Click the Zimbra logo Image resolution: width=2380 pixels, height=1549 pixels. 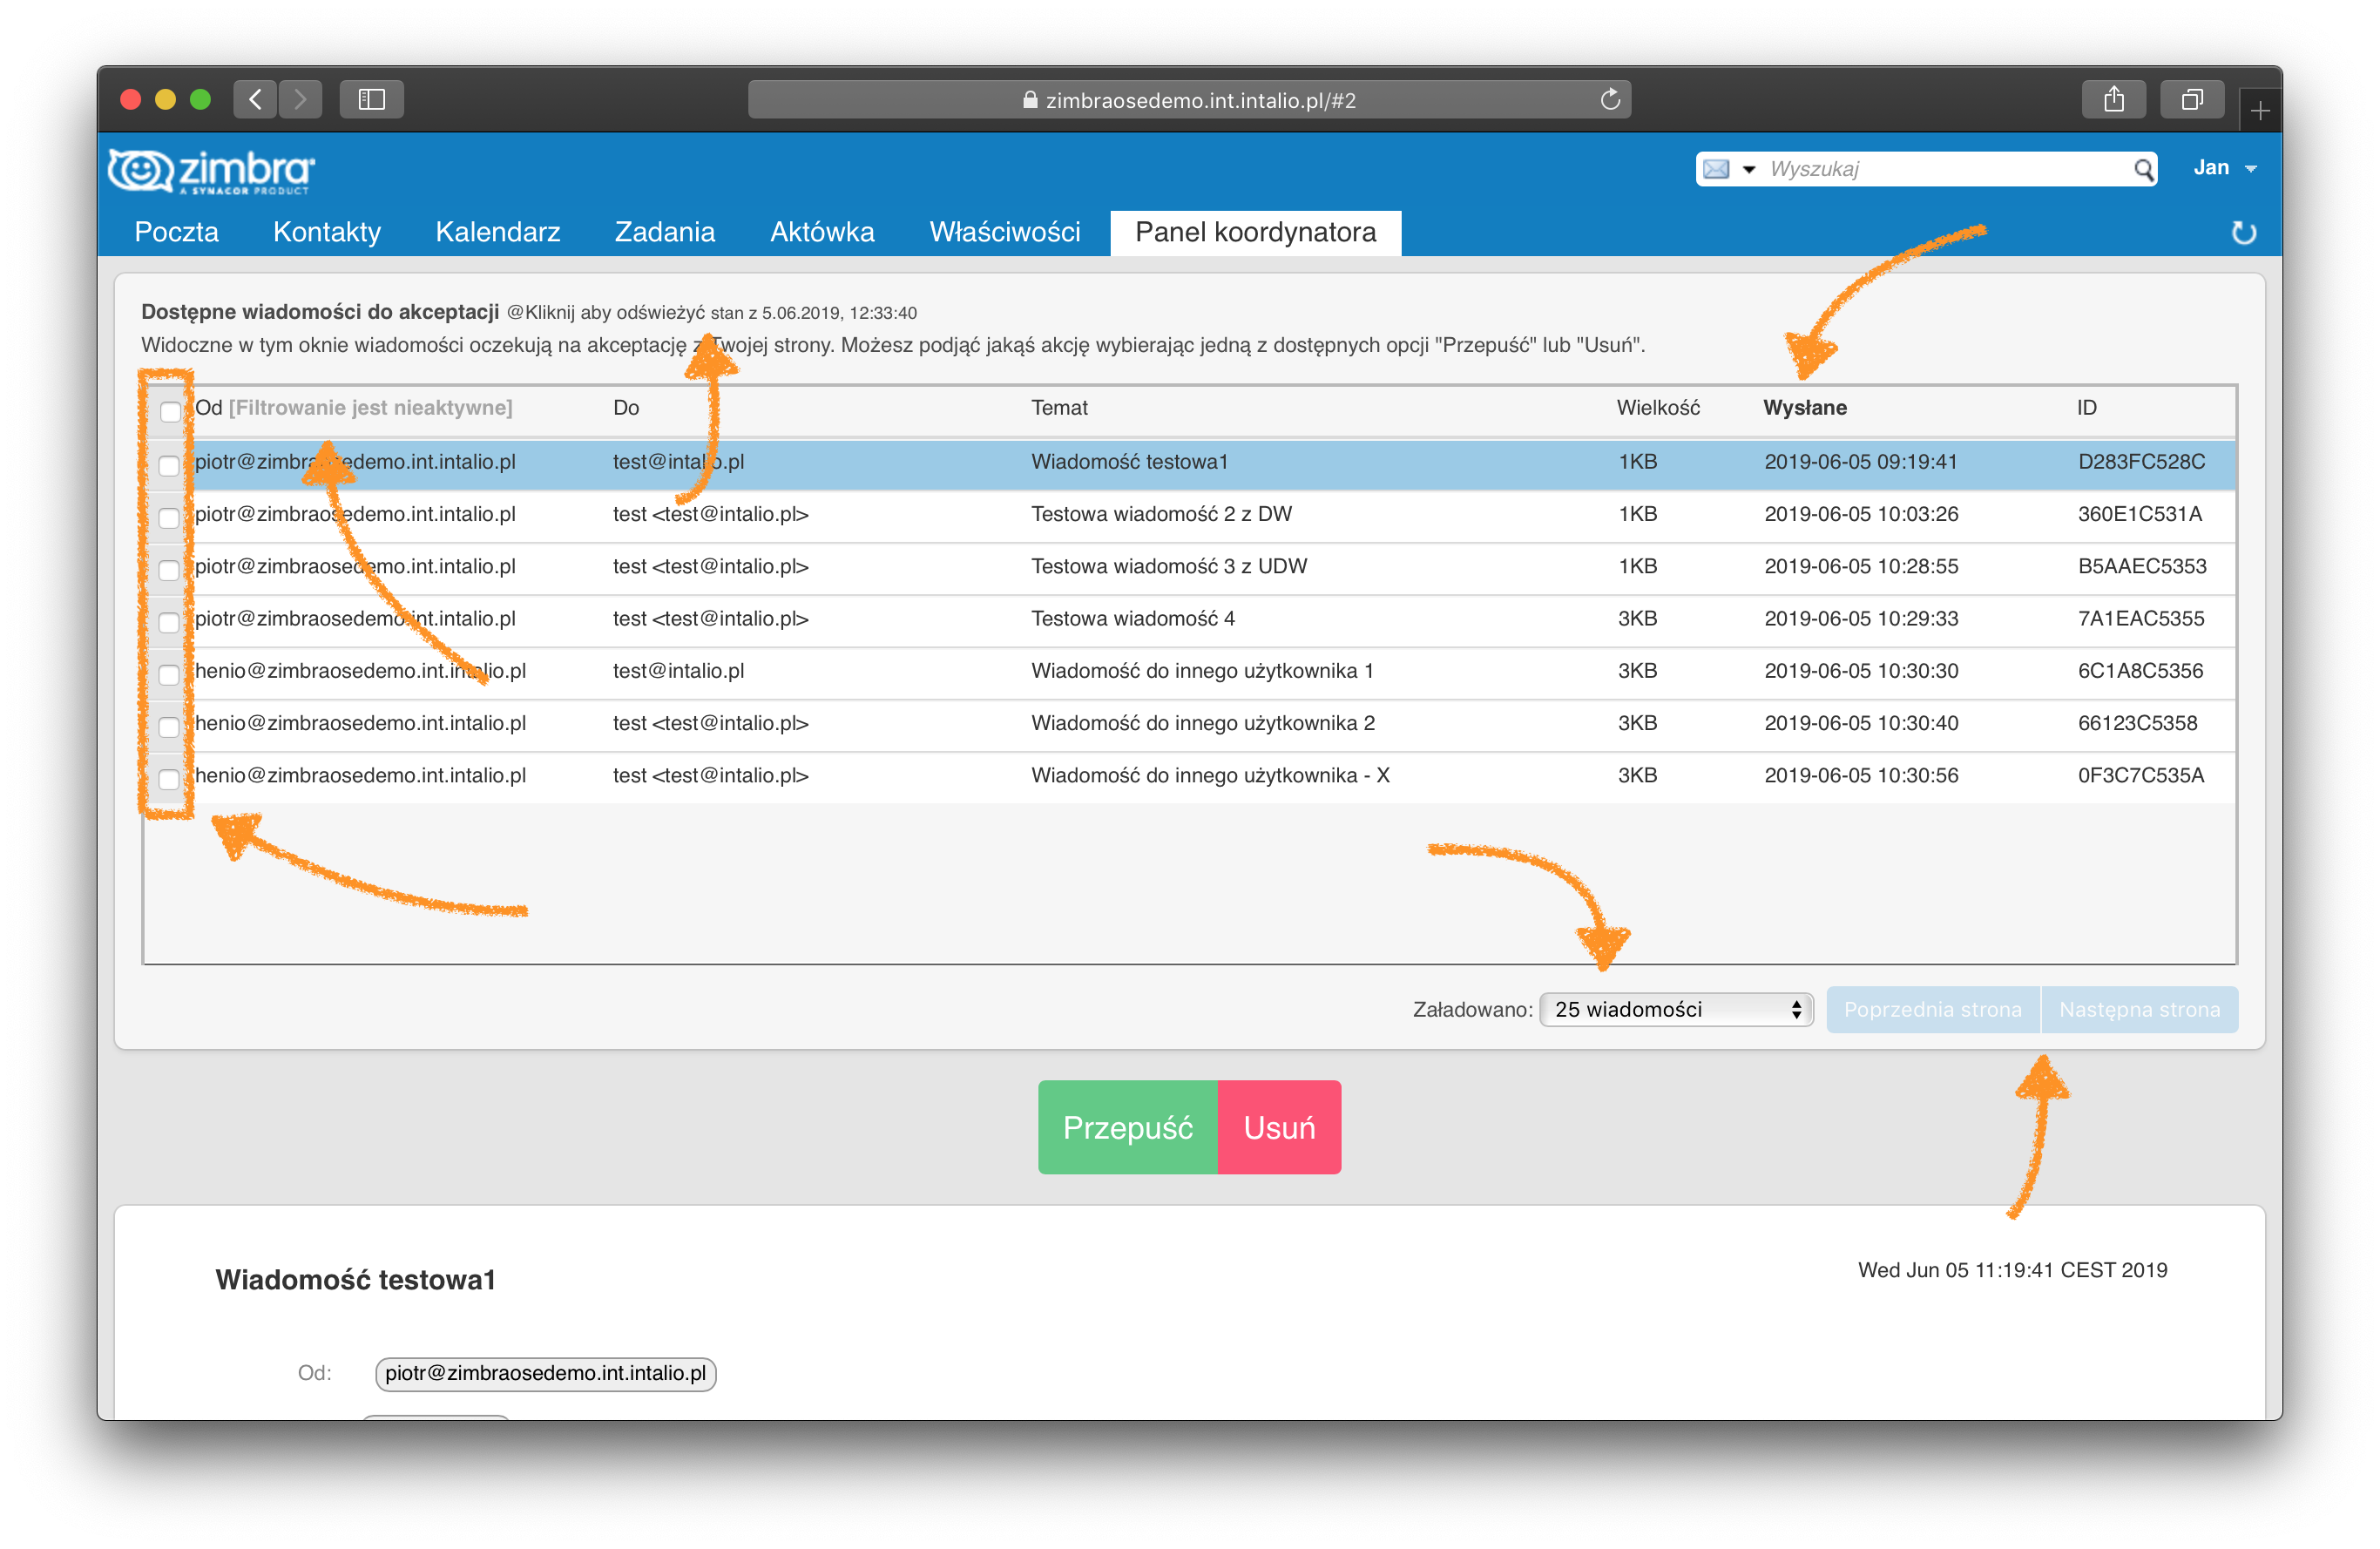211,171
